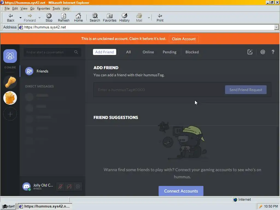Go to Home in browser toolbar
Image resolution: width=280 pixels, height=210 pixels.
[x=78, y=18]
